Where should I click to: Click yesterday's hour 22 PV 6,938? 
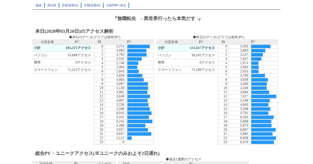point(244,138)
